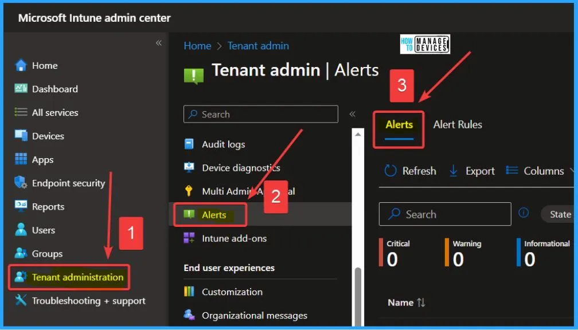Open Device diagnostics menu entry

[241, 168]
